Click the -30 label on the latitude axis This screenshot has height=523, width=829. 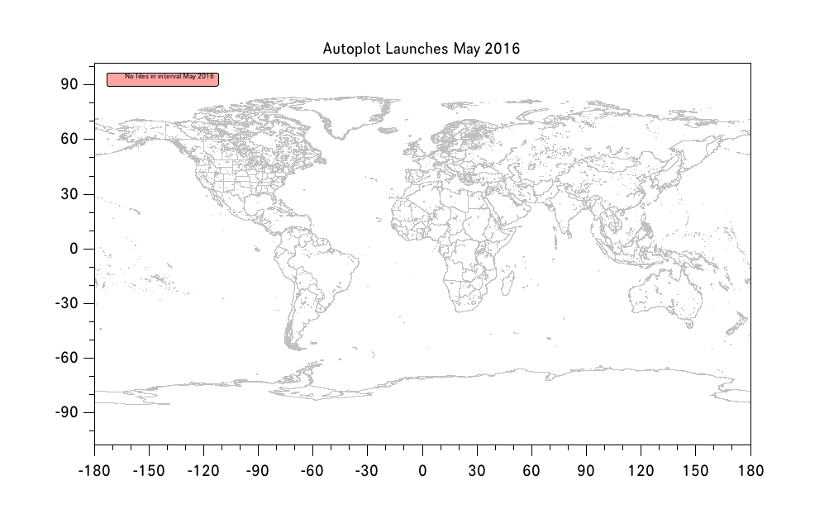[67, 303]
